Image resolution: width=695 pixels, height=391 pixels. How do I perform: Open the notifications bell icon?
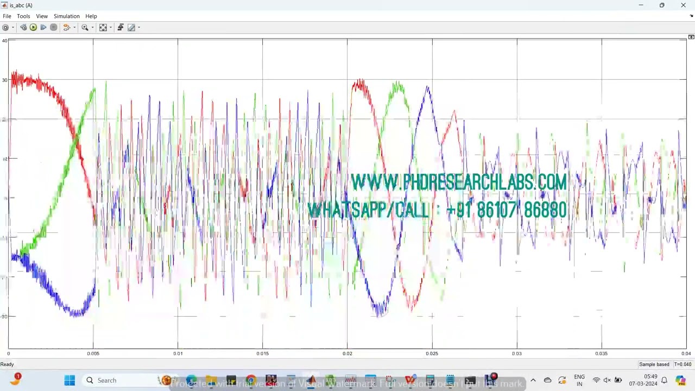pyautogui.click(x=664, y=380)
